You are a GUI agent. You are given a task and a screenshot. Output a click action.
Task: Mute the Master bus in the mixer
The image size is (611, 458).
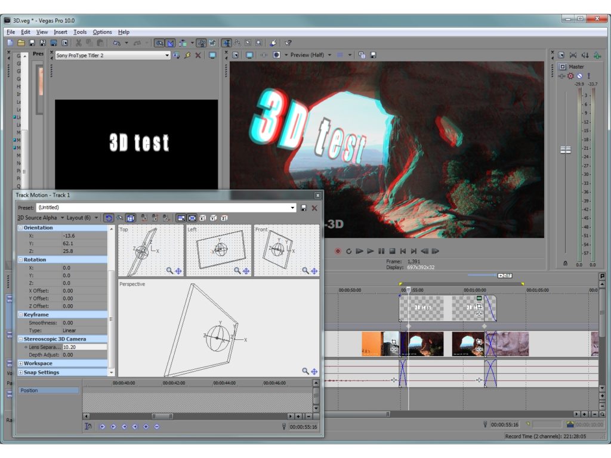coord(579,76)
